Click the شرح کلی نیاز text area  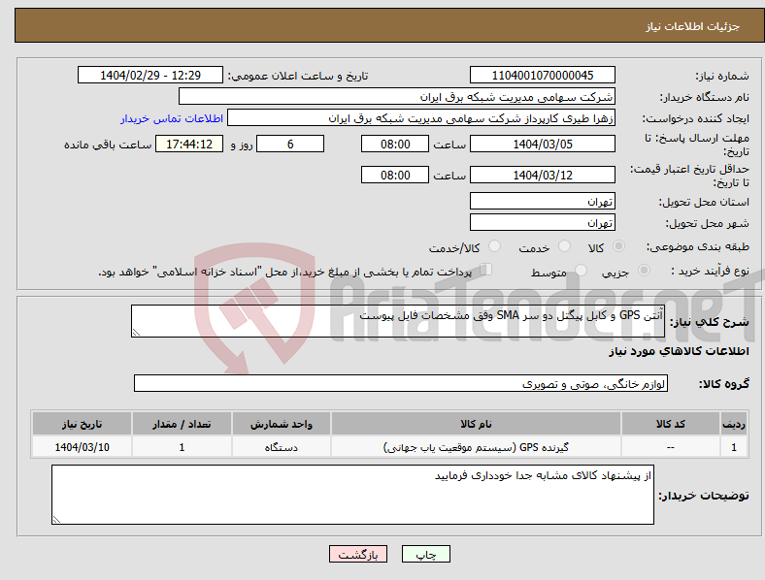pos(398,321)
